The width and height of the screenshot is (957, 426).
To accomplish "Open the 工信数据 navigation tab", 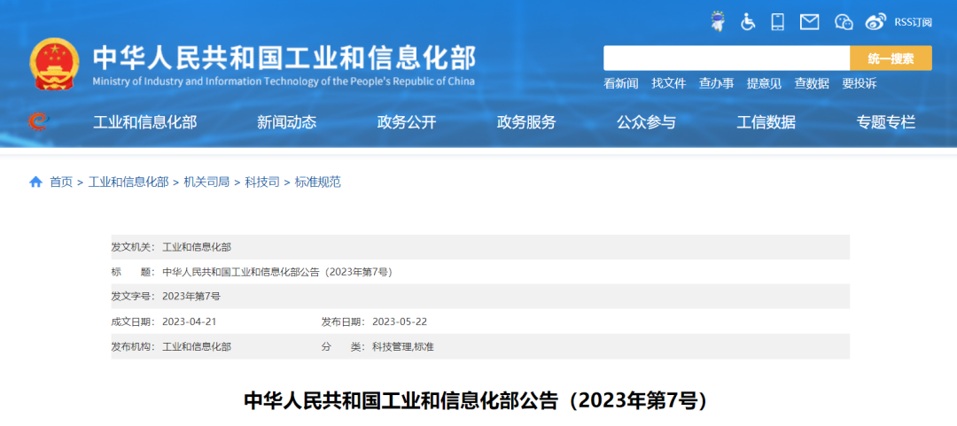I will coord(766,123).
